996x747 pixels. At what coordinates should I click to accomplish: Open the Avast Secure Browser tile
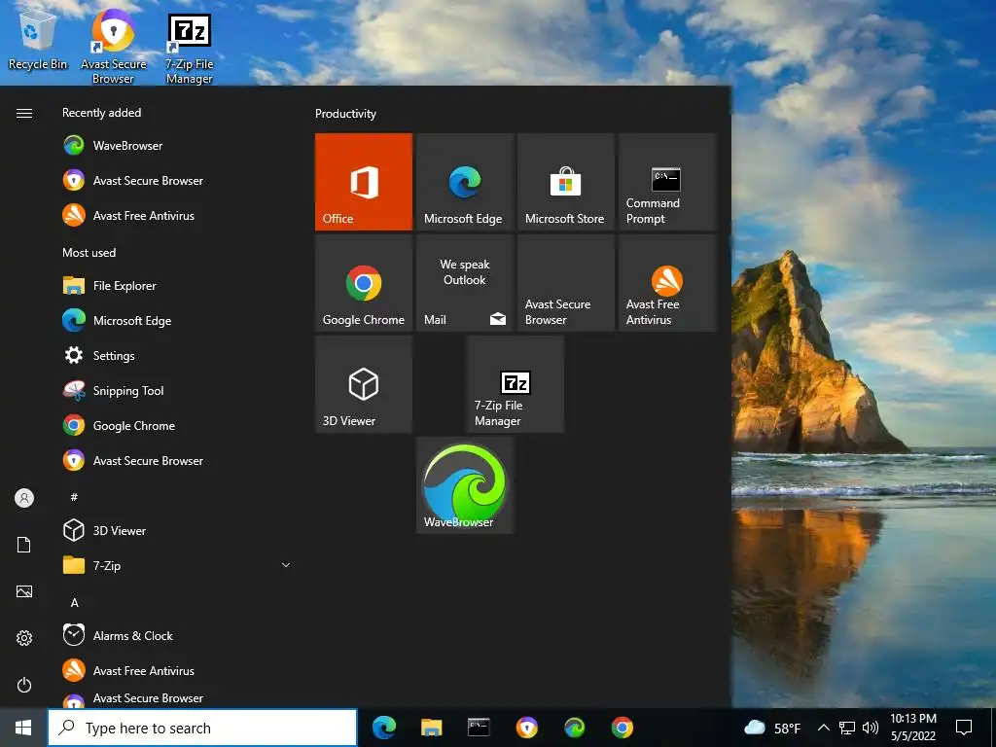(x=565, y=283)
